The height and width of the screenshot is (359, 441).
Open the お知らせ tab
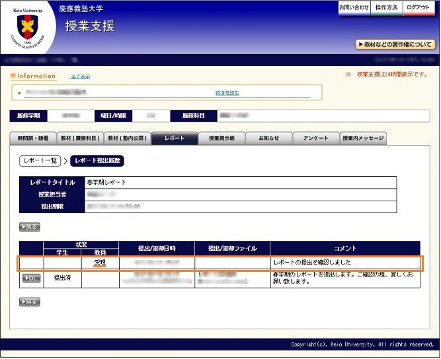268,139
